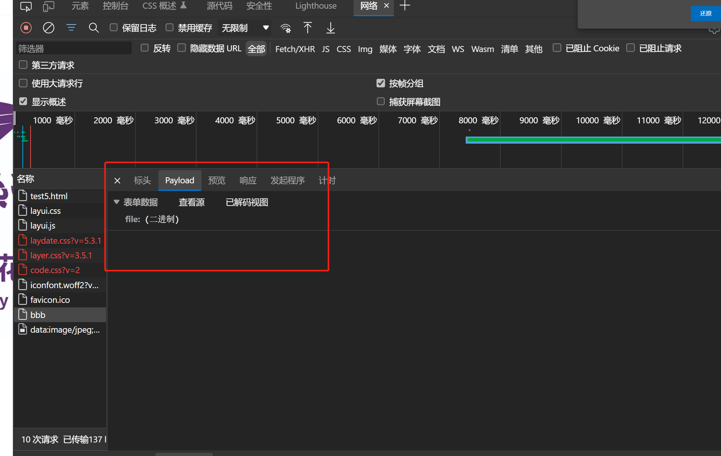Open network search with the magnifier icon
This screenshot has height=456, width=721.
[94, 28]
